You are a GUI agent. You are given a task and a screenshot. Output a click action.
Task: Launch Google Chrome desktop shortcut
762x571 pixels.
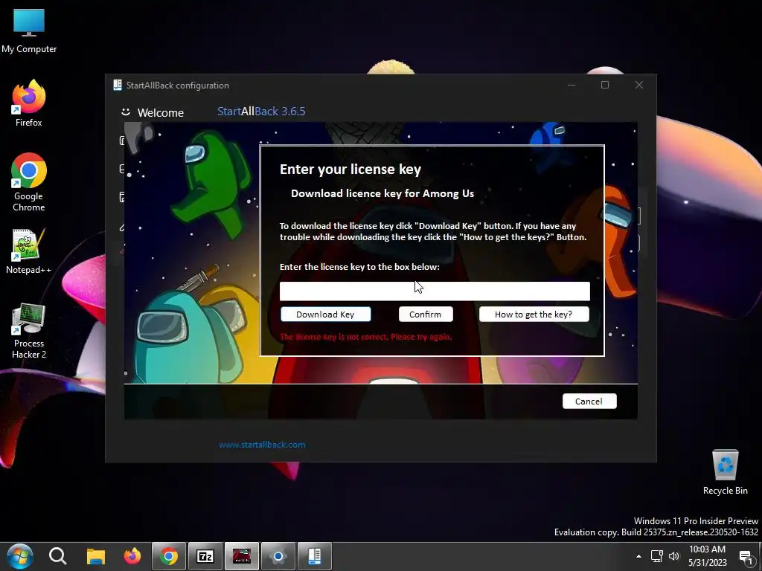point(29,183)
